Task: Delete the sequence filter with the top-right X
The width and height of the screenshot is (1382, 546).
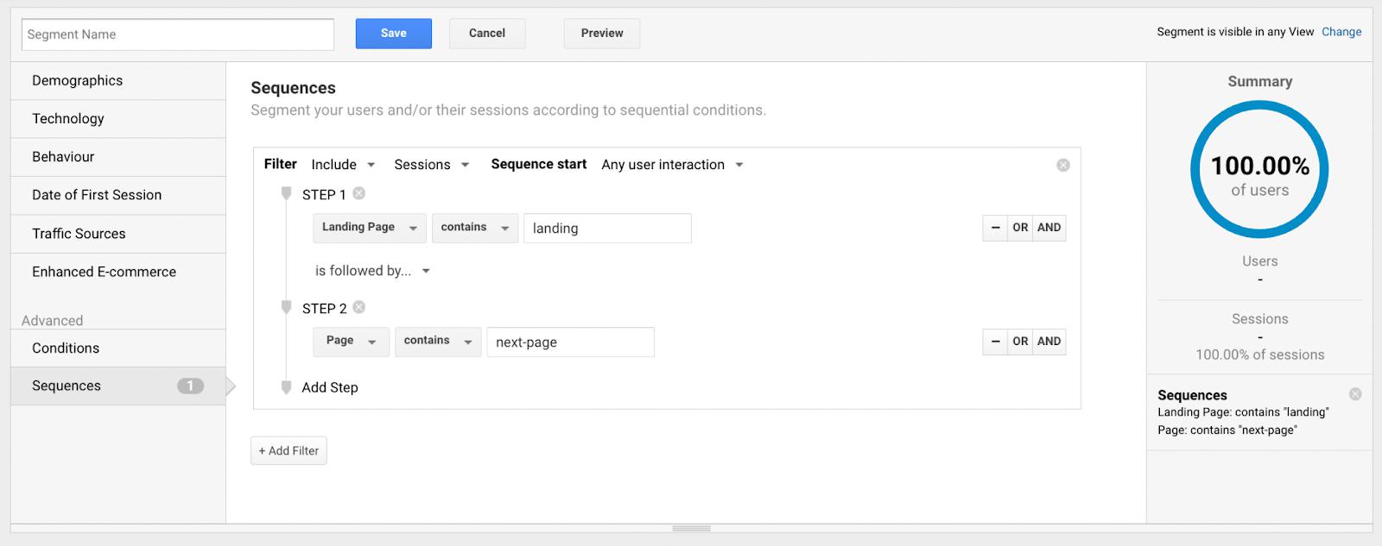Action: click(x=1063, y=165)
